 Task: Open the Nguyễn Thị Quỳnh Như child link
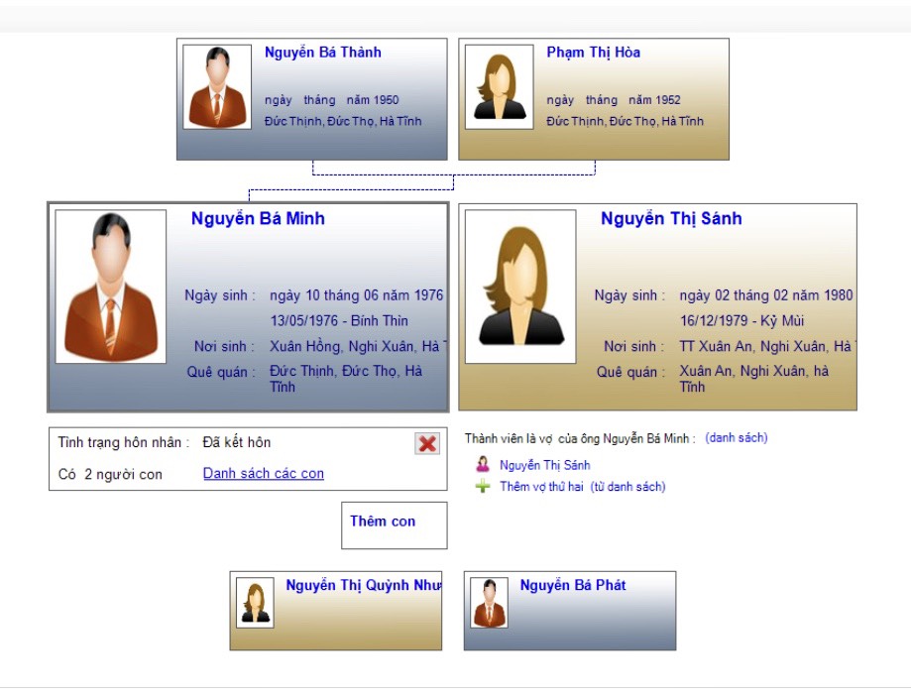(364, 585)
